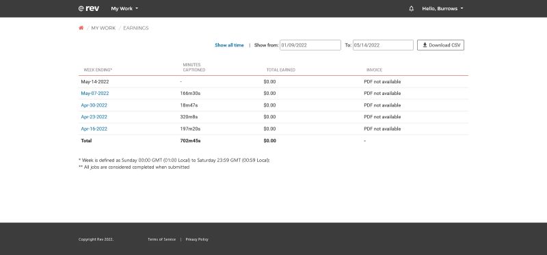Image resolution: width=547 pixels, height=255 pixels.
Task: Open week ending Apr-23-2022
Action: (94, 117)
